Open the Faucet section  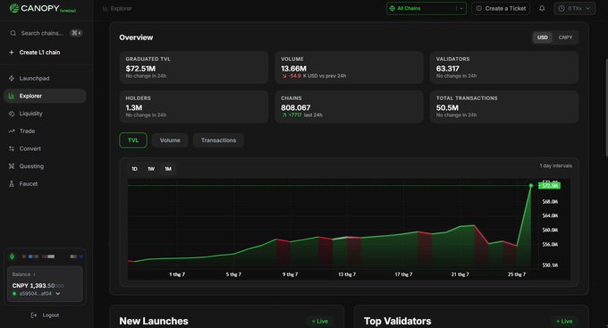click(x=45, y=184)
